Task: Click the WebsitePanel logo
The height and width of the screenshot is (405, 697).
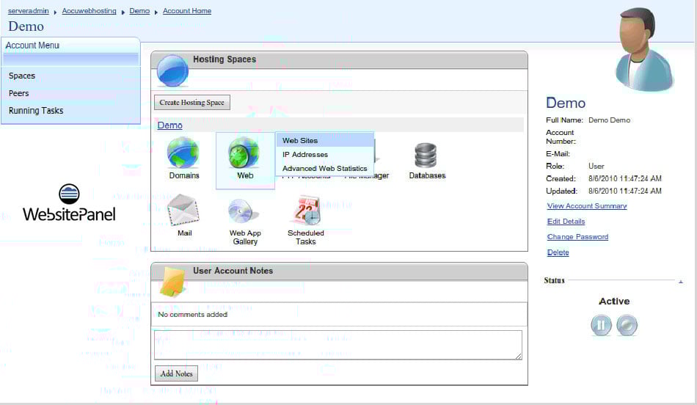Action: (x=69, y=202)
